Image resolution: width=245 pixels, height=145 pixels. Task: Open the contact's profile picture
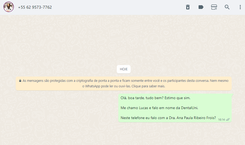9,7
